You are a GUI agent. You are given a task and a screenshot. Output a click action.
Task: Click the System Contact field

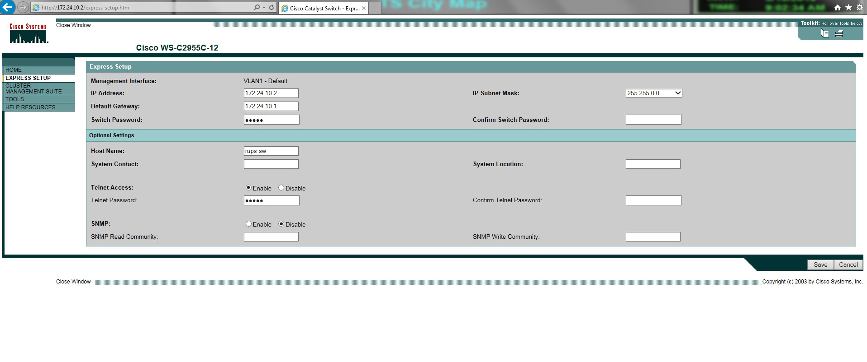[x=271, y=164]
